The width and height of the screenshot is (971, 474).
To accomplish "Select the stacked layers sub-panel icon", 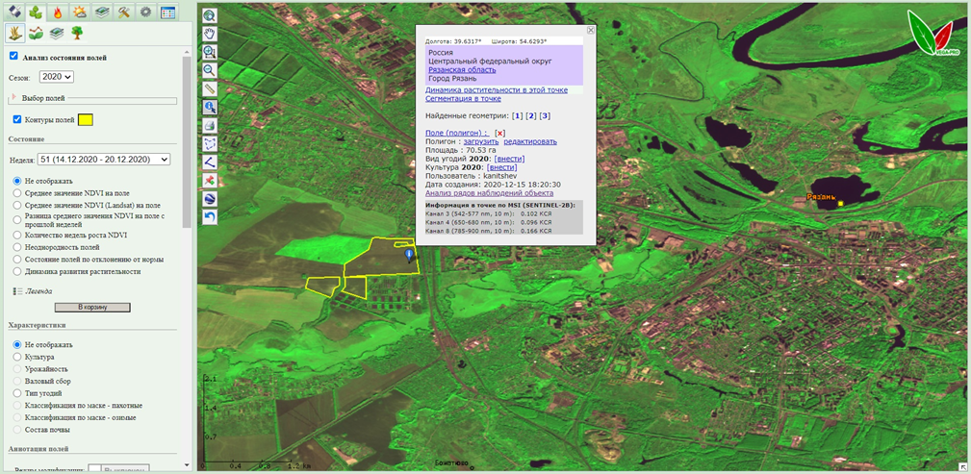I will point(57,33).
